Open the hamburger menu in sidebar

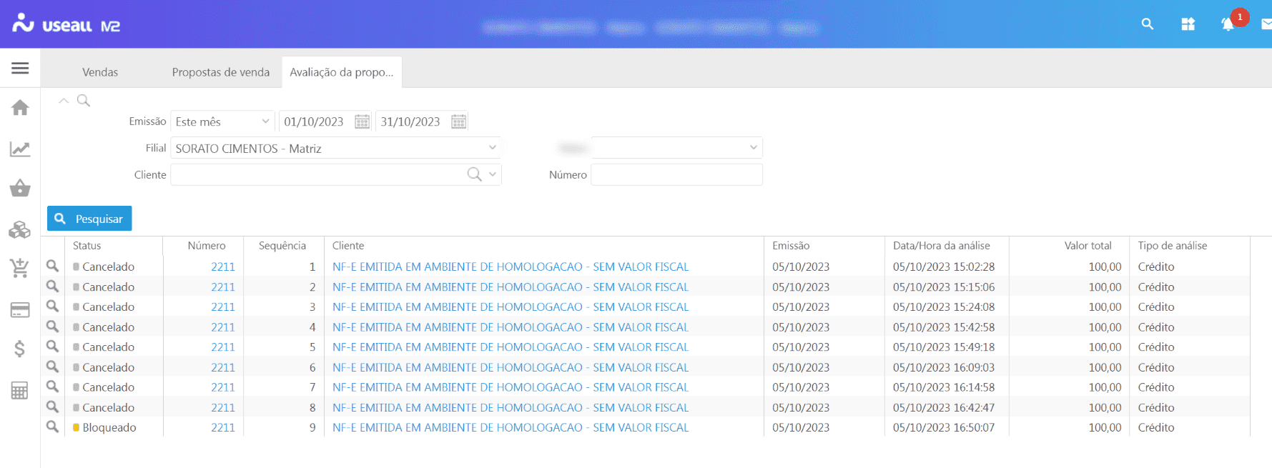[20, 69]
